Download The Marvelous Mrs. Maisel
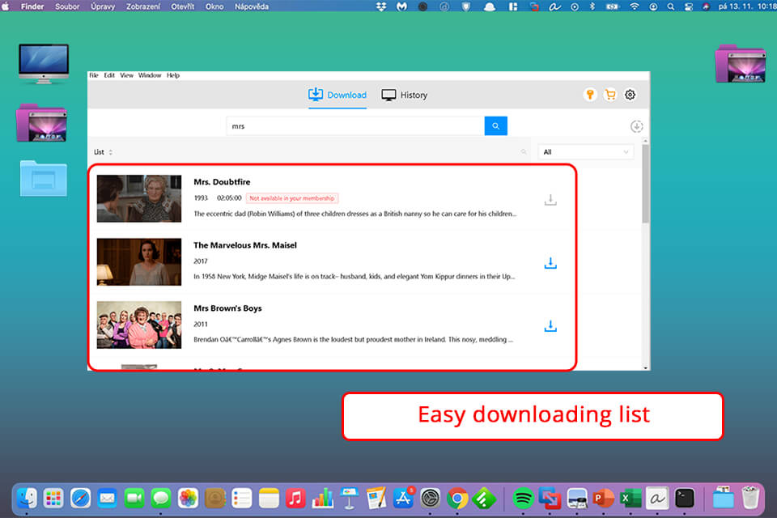Image resolution: width=777 pixels, height=518 pixels. click(550, 263)
